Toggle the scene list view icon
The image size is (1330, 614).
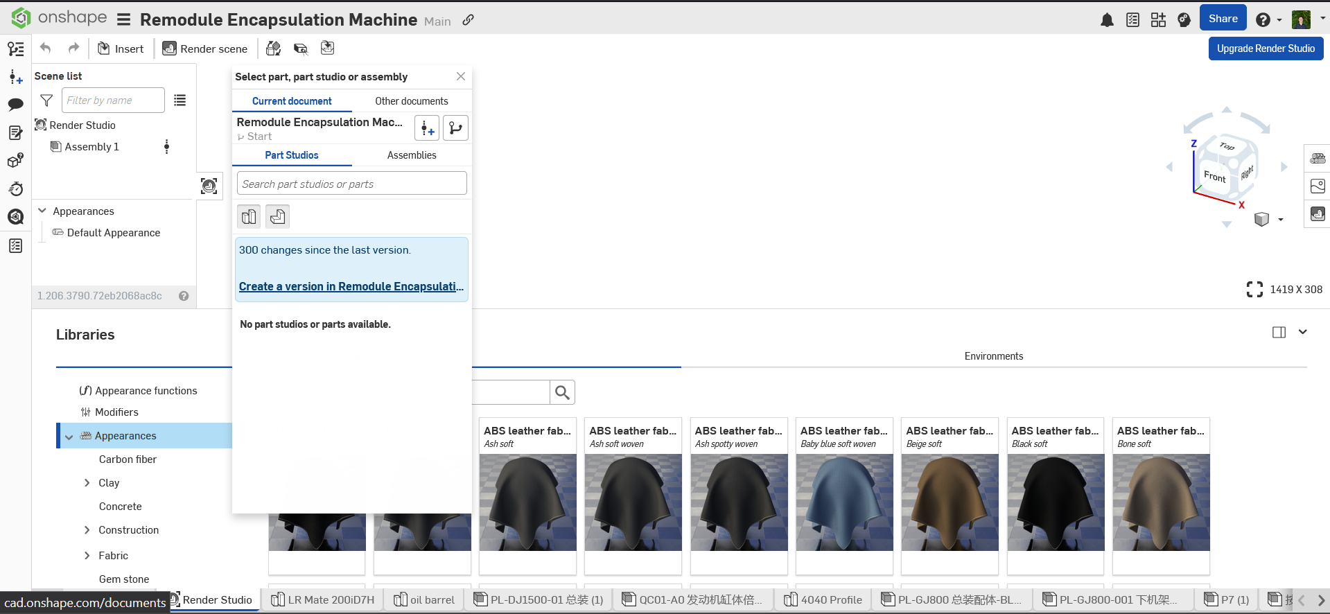pos(180,100)
